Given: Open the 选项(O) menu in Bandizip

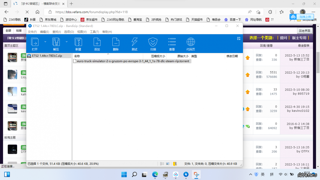Looking at the screenshot, I should tap(69, 32).
